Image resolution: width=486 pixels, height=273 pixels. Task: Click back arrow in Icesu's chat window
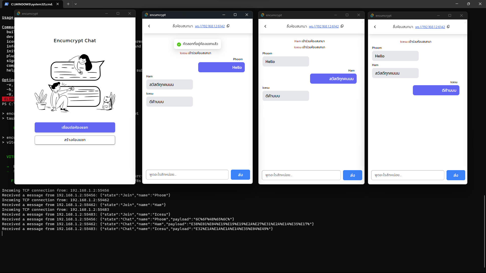click(375, 27)
